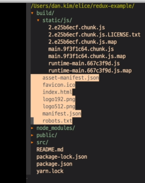Open the README.md file
The height and width of the screenshot is (183, 145).
[50, 150]
